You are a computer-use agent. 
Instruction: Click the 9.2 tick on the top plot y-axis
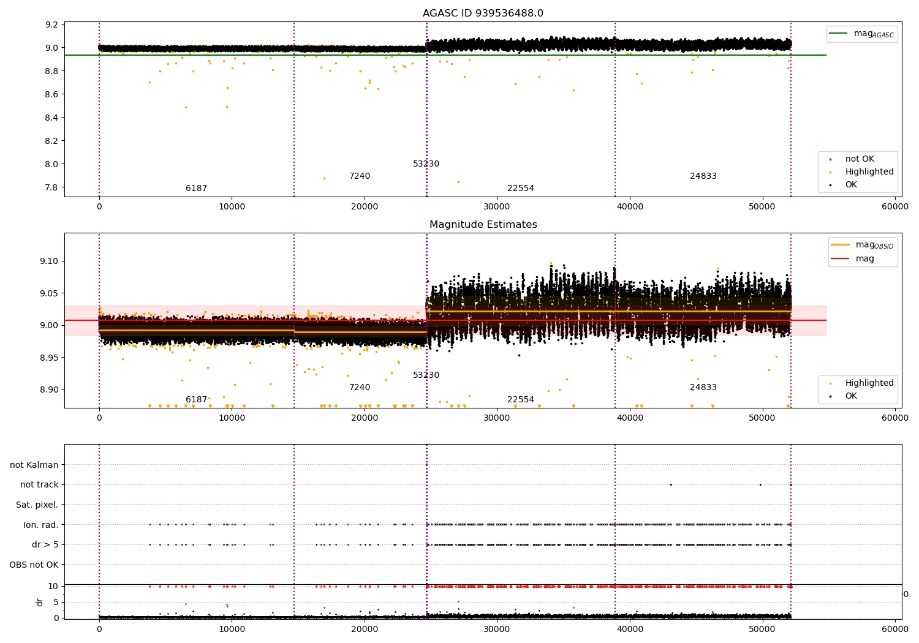tap(52, 25)
